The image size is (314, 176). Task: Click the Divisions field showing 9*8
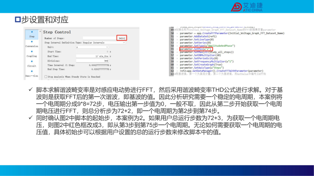pos(92,61)
